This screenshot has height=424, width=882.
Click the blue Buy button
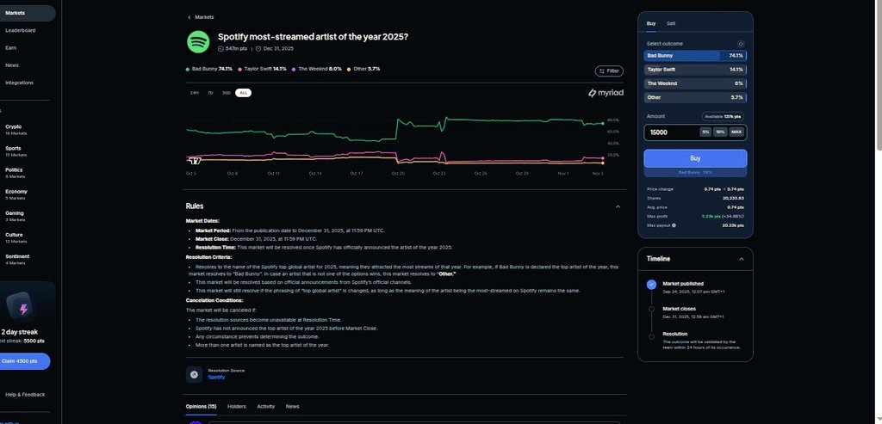[695, 158]
